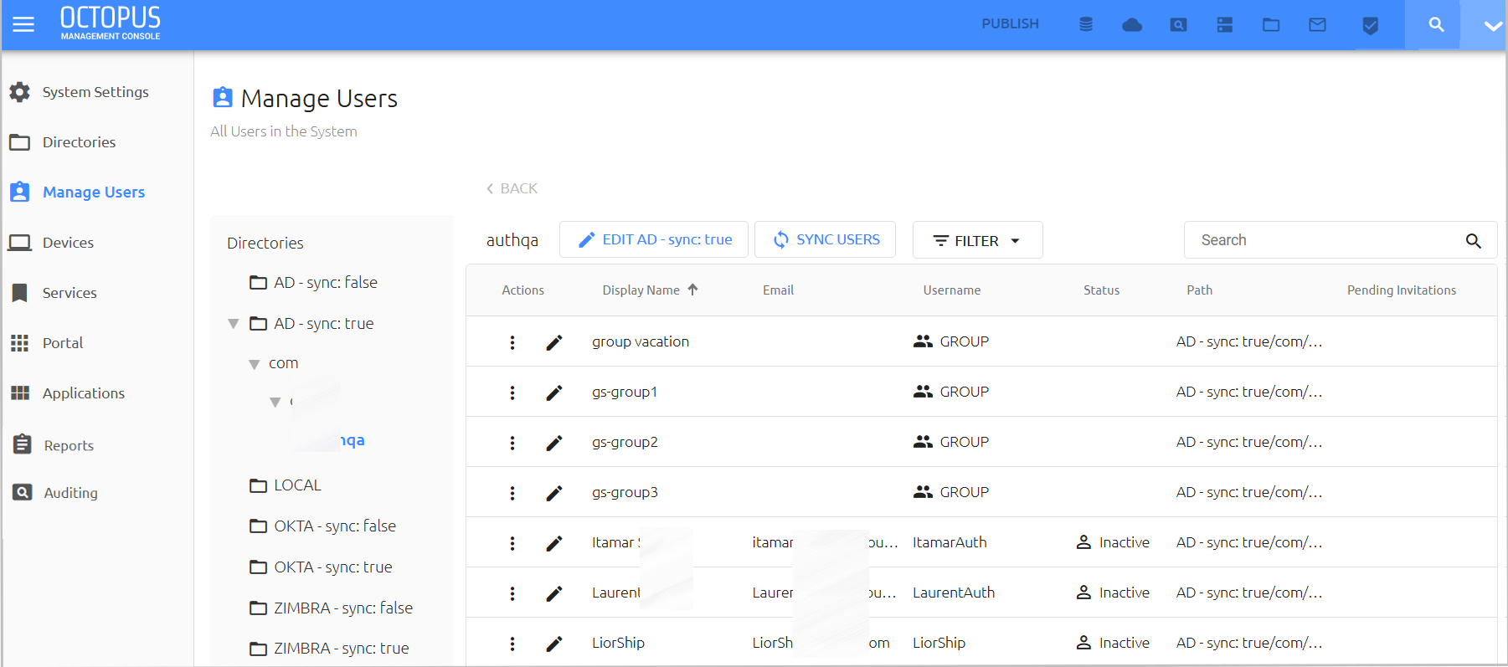Edit LaurentAuth user with pencil icon
Image resolution: width=1508 pixels, height=667 pixels.
(554, 593)
